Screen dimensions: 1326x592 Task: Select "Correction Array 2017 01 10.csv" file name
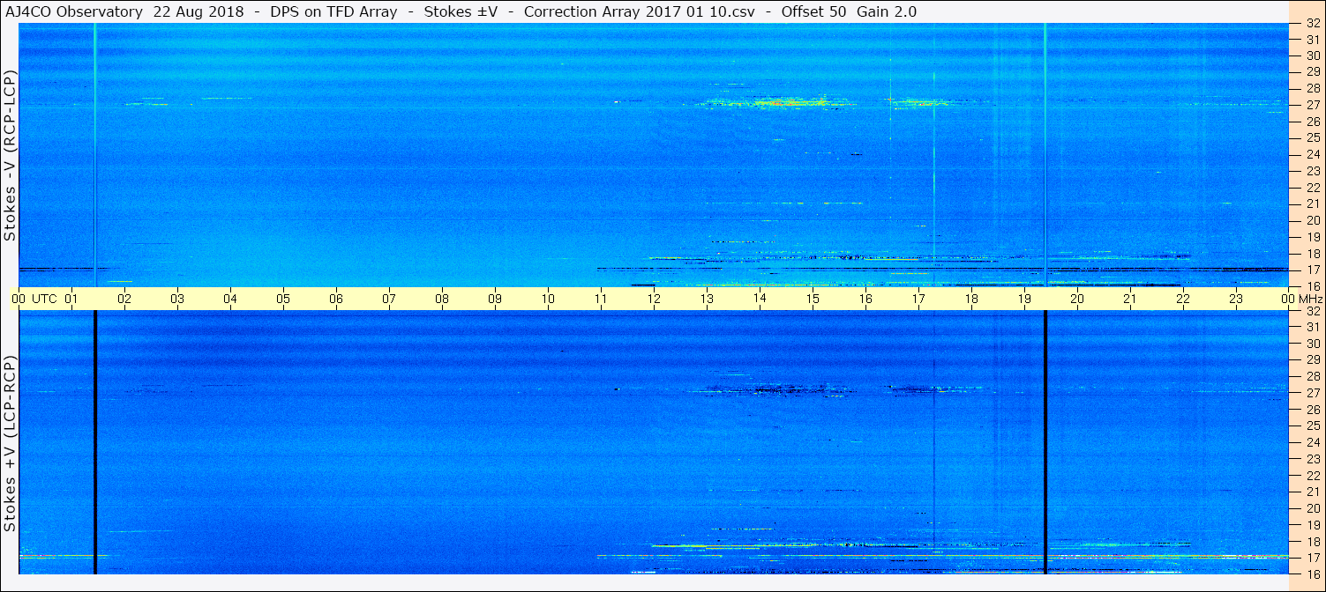click(640, 11)
